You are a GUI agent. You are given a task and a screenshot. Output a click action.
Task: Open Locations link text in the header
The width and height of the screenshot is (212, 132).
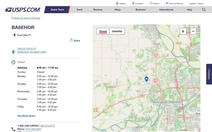(139, 4)
